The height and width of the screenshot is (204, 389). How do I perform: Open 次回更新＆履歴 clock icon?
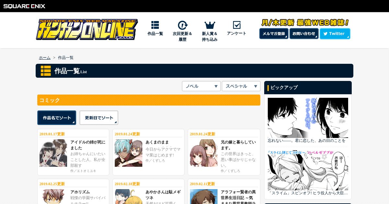tap(183, 25)
